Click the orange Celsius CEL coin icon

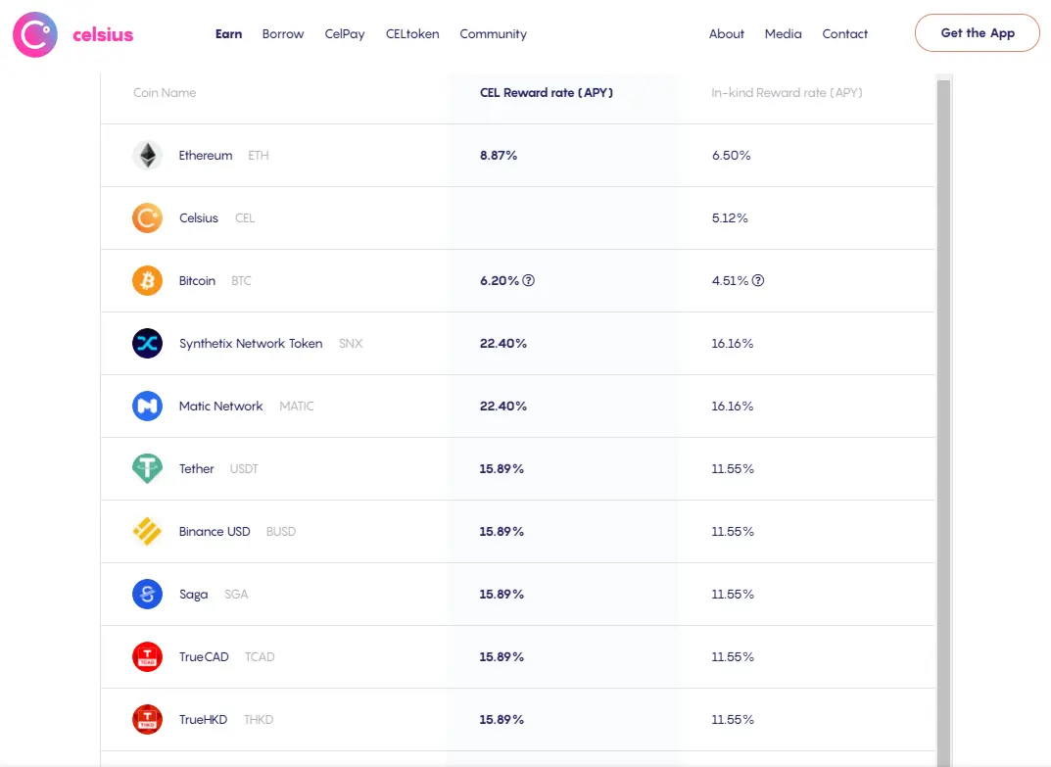coord(148,217)
